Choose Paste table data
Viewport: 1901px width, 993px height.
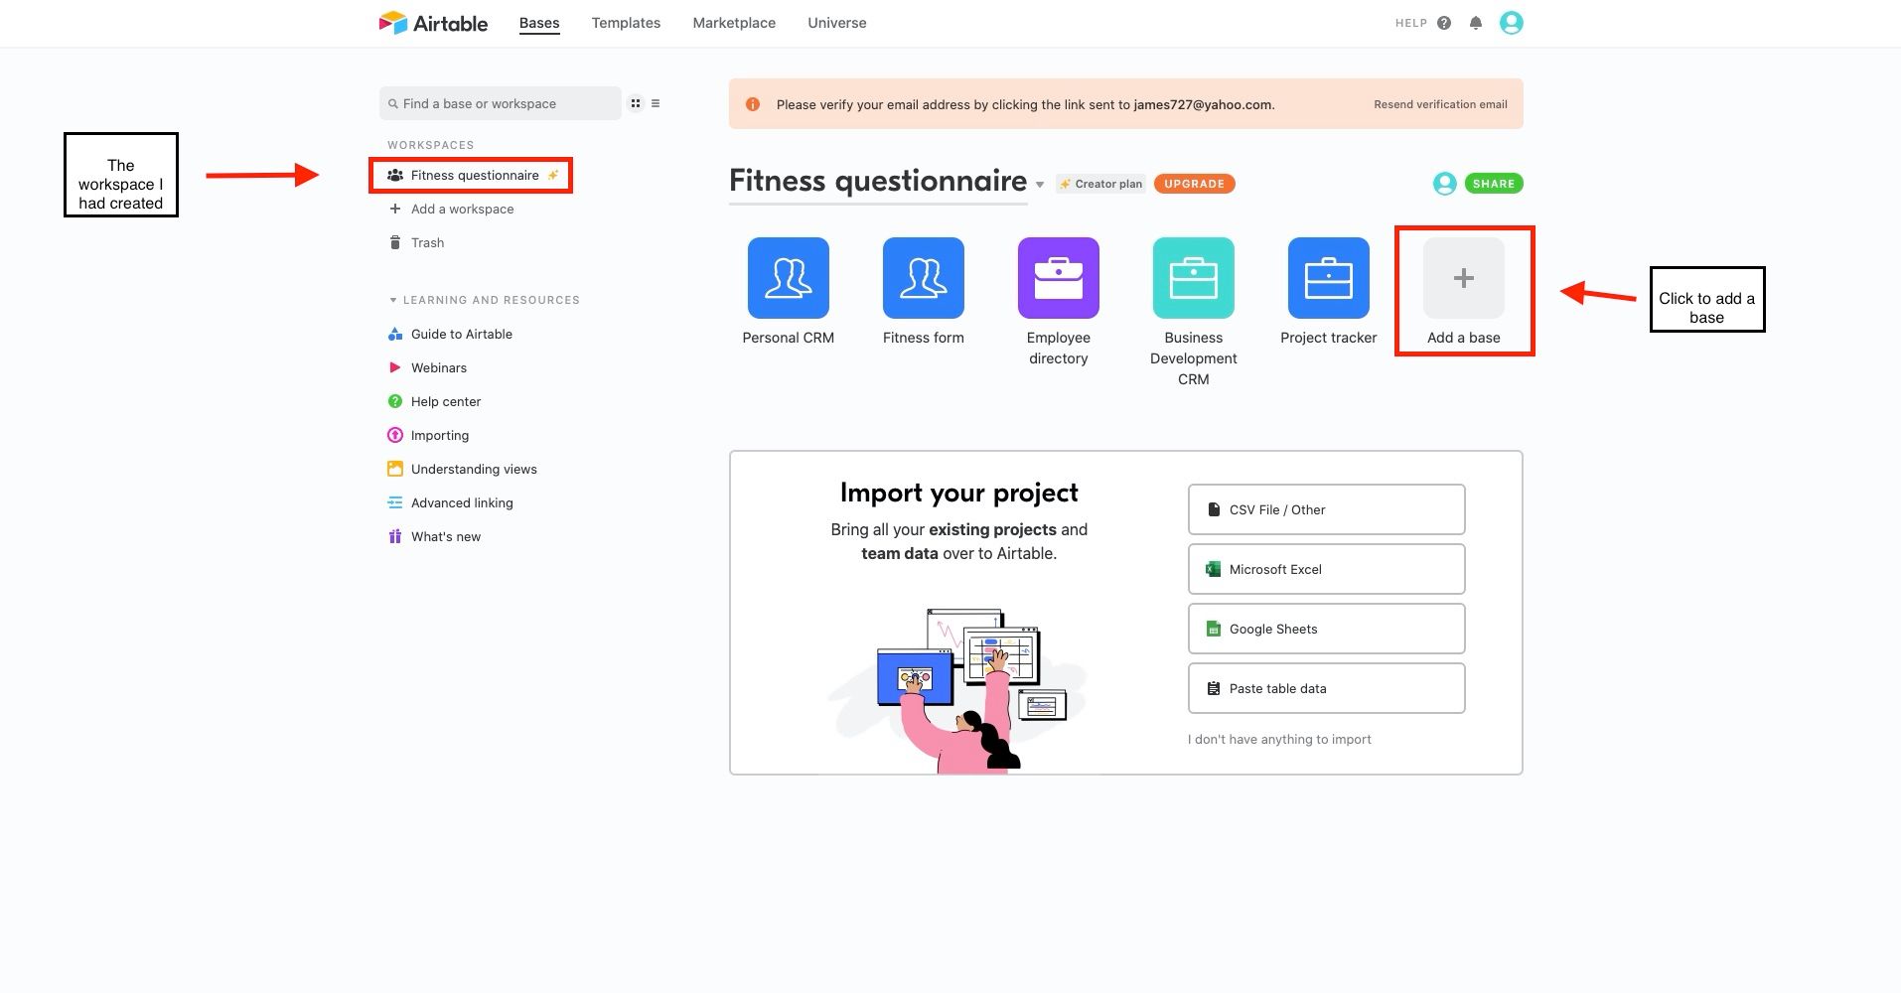(x=1327, y=688)
